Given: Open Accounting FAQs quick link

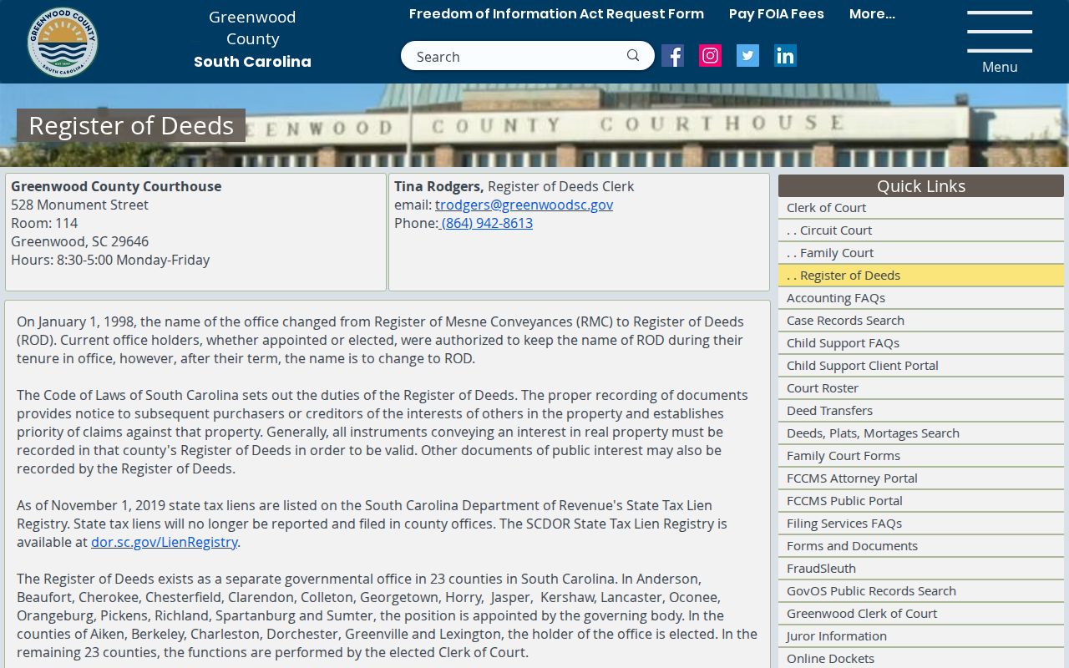Looking at the screenshot, I should pyautogui.click(x=921, y=298).
